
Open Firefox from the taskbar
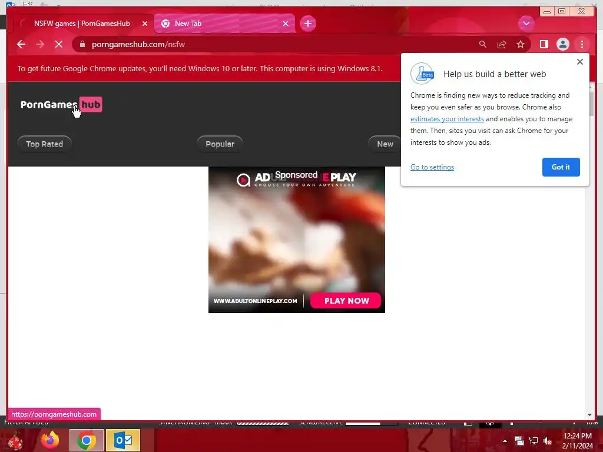(x=50, y=440)
